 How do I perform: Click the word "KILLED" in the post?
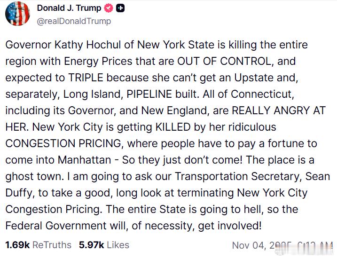tap(150, 127)
